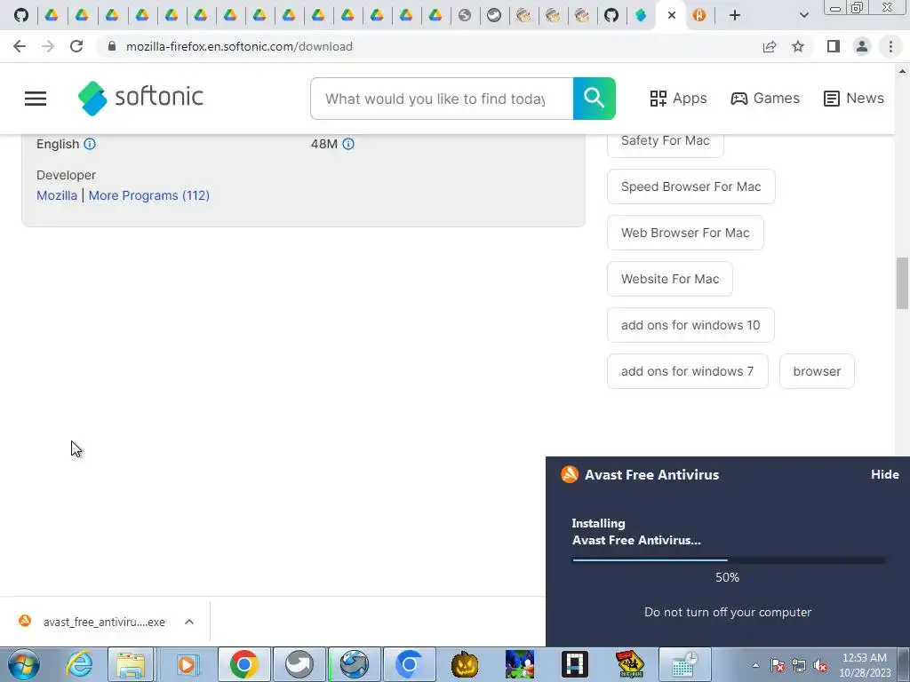The height and width of the screenshot is (682, 910).
Task: Switch to Google Chrome in taskbar
Action: coord(243,664)
